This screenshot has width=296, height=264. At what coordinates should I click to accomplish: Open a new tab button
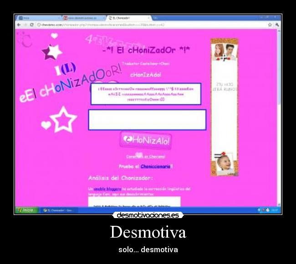pyautogui.click(x=155, y=18)
